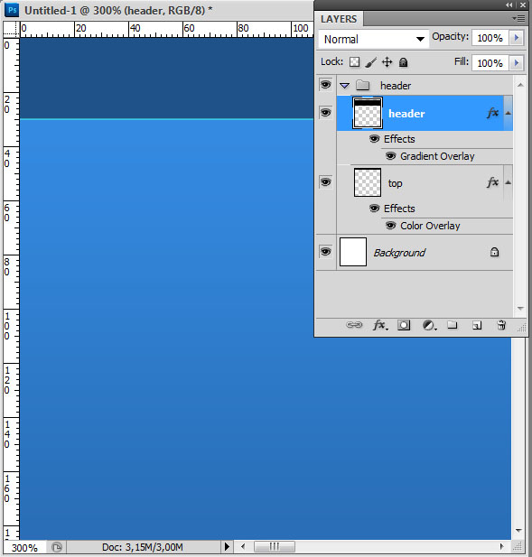Open the Opacity slider arrow
Viewport: 532px width, 557px height.
(517, 38)
